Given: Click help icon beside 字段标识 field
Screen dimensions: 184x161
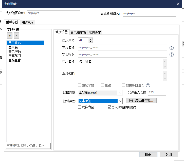Looking at the screenshot, I should [x=172, y=55].
